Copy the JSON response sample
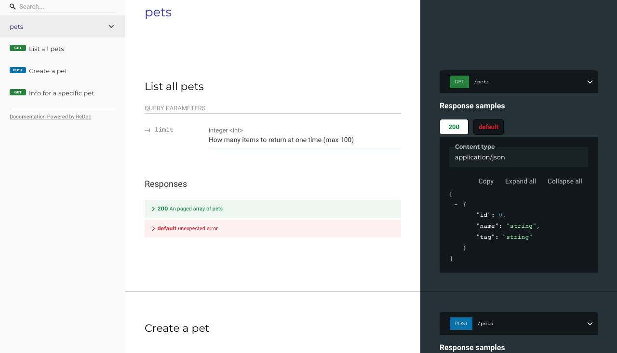Image resolution: width=617 pixels, height=353 pixels. point(486,181)
